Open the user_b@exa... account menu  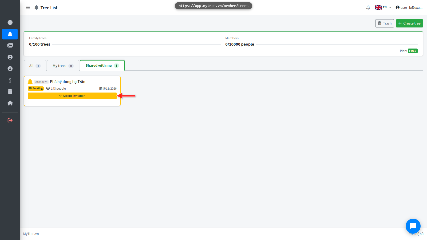point(409,7)
